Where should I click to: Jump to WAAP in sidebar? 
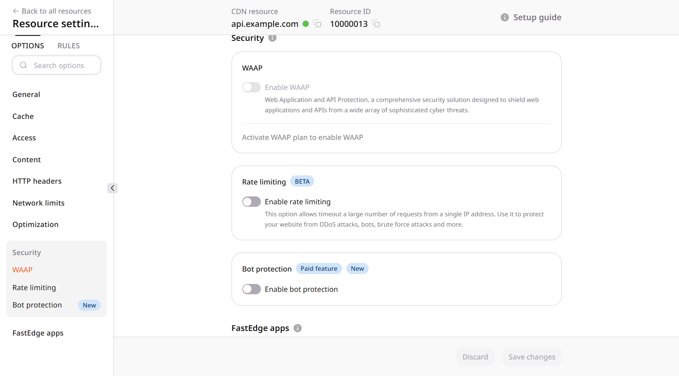pyautogui.click(x=22, y=270)
